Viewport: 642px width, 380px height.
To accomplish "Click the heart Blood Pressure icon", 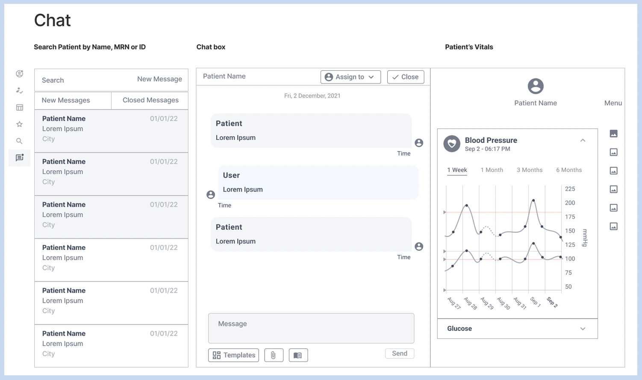I will pyautogui.click(x=452, y=144).
